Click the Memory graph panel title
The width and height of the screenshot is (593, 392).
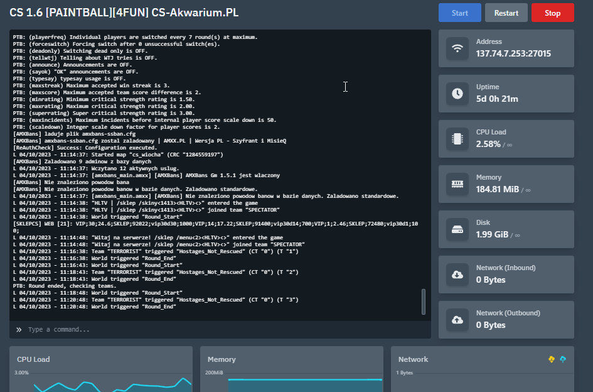pos(222,359)
